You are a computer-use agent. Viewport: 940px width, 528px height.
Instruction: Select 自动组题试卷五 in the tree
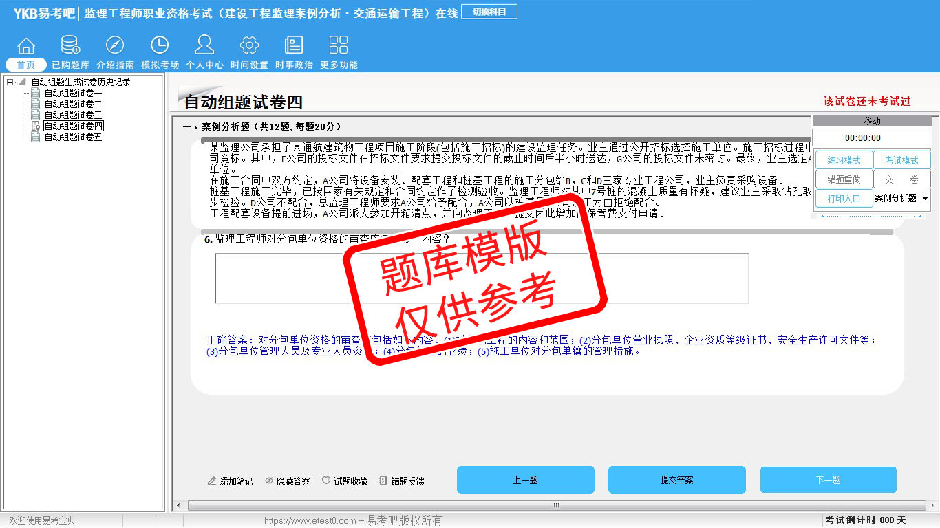73,137
